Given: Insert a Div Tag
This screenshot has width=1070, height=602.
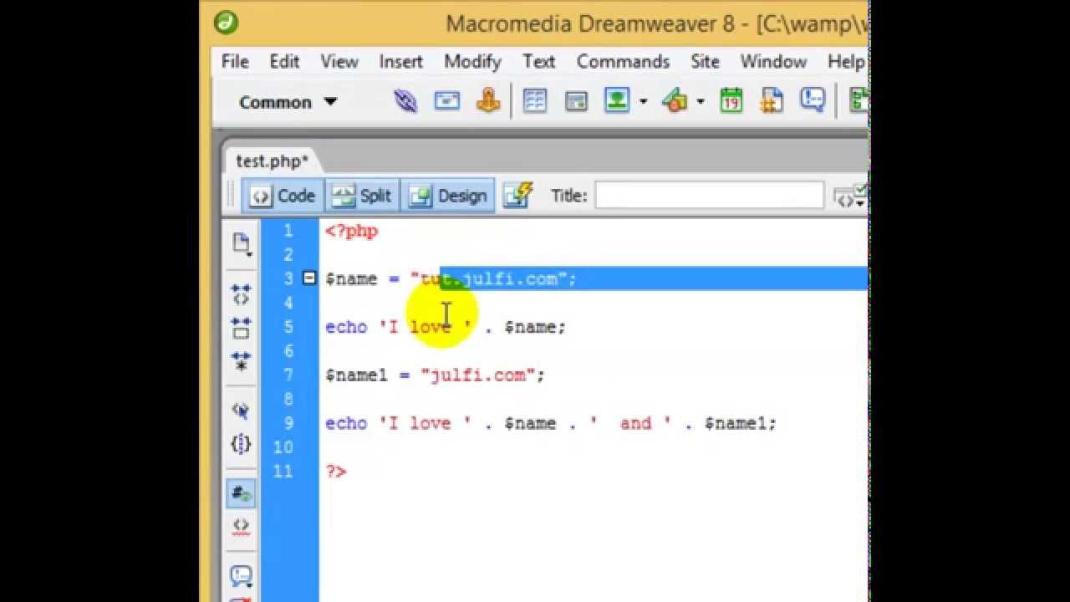Looking at the screenshot, I should pos(576,101).
